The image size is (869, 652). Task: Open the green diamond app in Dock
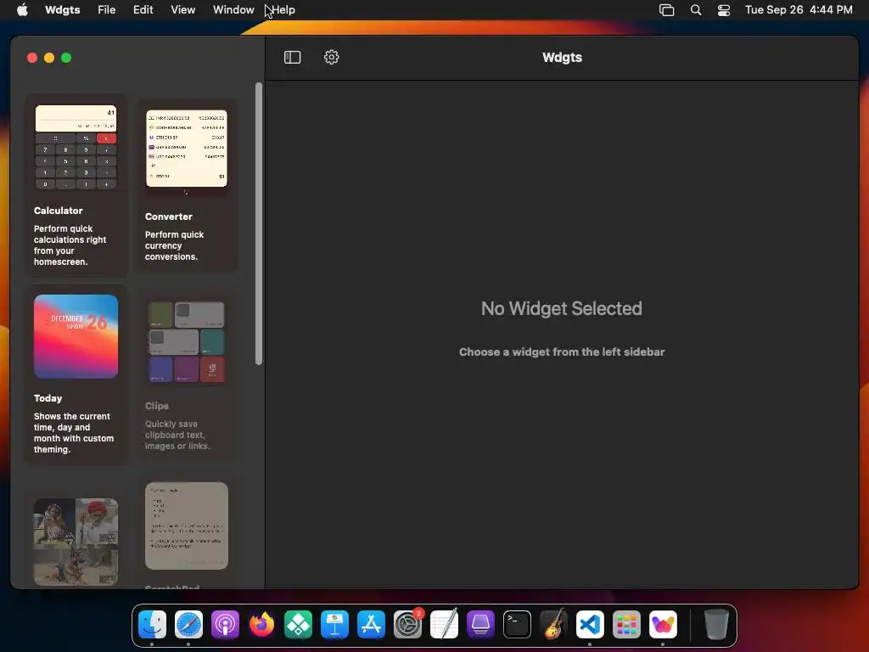(298, 624)
